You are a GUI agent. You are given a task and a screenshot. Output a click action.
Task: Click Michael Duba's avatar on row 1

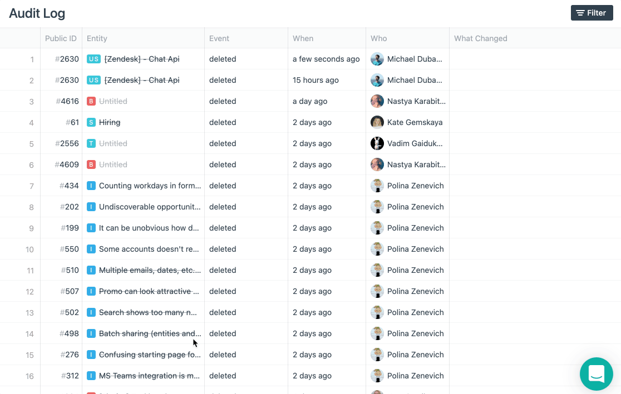point(377,59)
